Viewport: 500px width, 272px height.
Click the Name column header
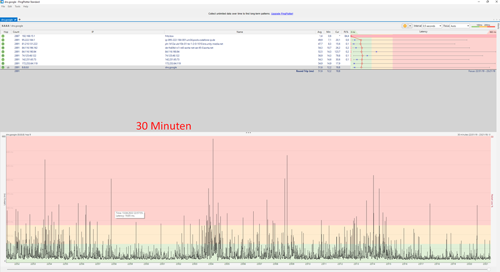click(x=239, y=32)
